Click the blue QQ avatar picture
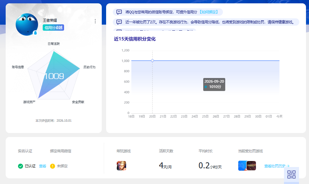 coord(27,24)
